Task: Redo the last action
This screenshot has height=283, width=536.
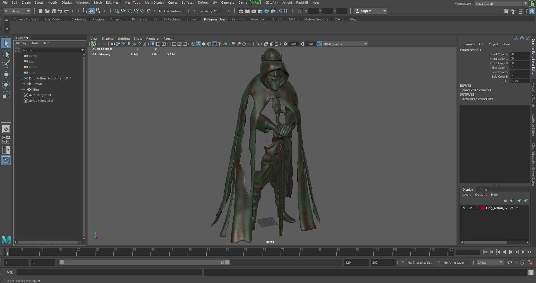Action: point(66,11)
